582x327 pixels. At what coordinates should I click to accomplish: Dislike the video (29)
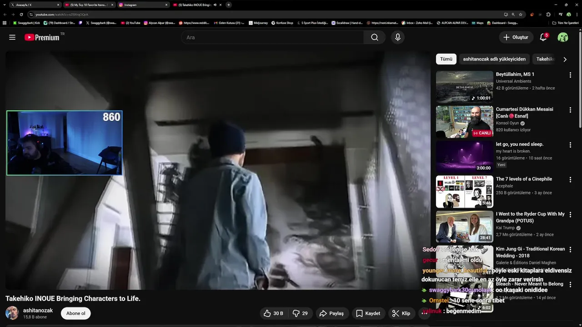tap(300, 313)
